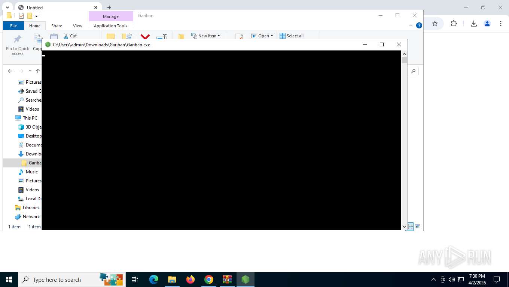Screen dimensions: 509x287
Task: Open Chrome three-dot menu
Action: pyautogui.click(x=501, y=24)
